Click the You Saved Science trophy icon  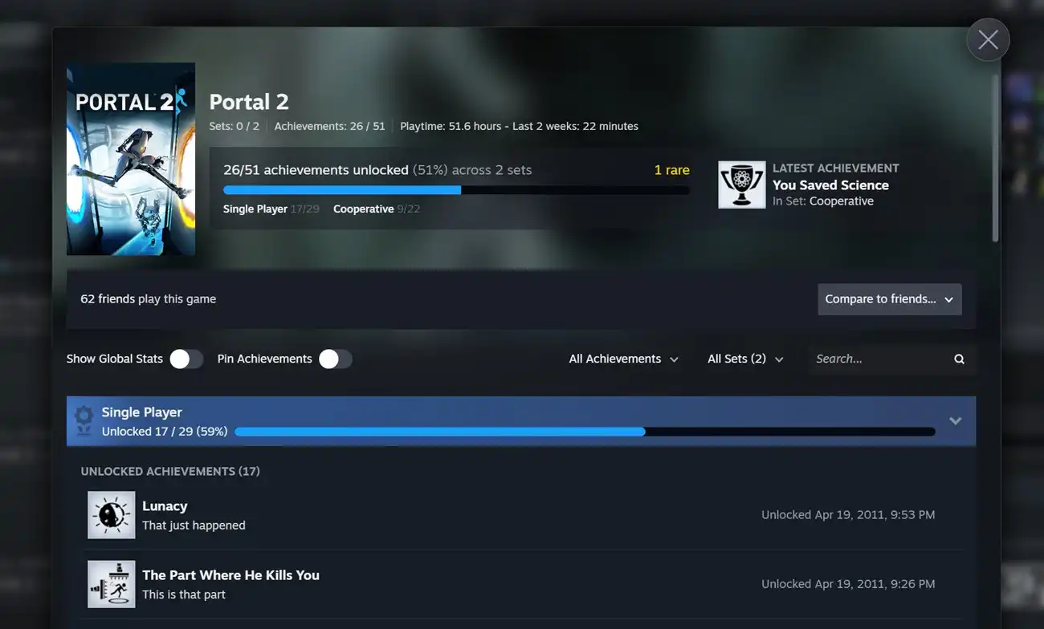click(x=742, y=185)
